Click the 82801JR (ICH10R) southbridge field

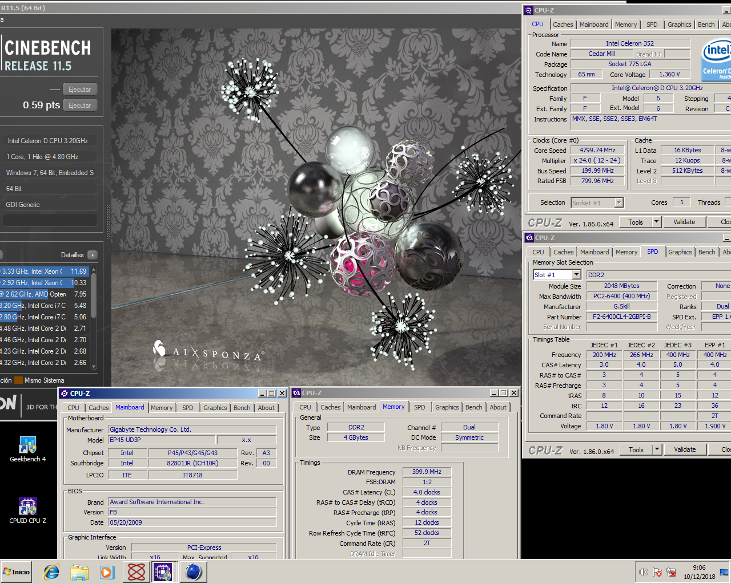pos(192,463)
